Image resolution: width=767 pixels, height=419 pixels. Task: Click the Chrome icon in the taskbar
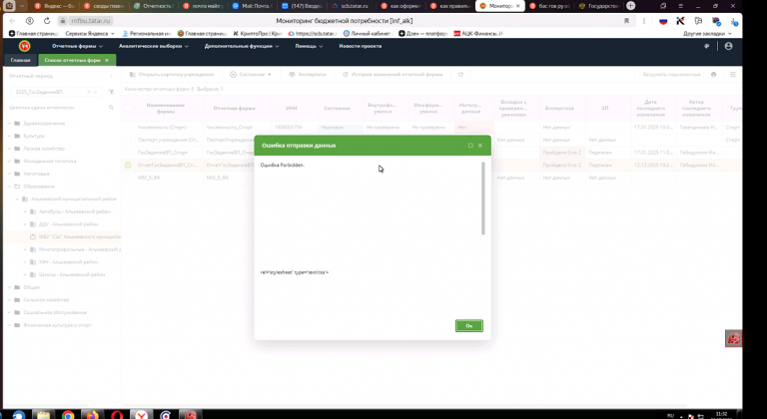68,415
